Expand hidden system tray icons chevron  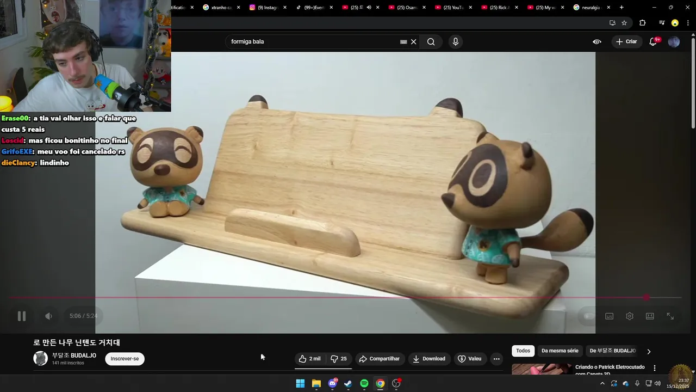click(602, 384)
